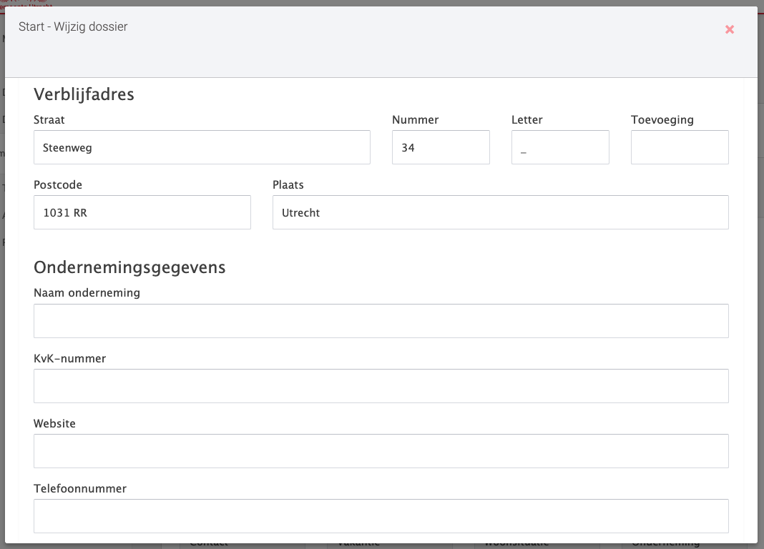Click the Verblijfadres section heading
Screen dimensions: 764x549
click(x=84, y=94)
